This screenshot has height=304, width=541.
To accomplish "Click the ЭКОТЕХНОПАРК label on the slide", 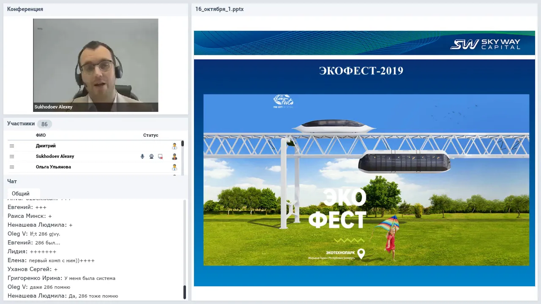I will [x=340, y=252].
